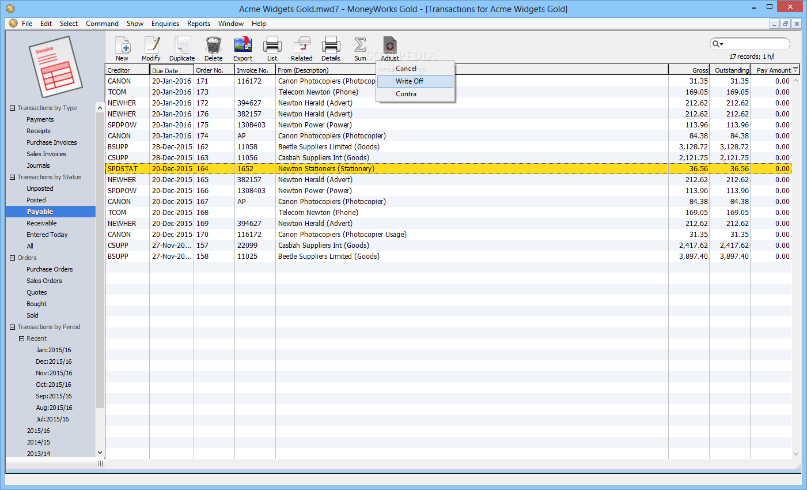Image resolution: width=807 pixels, height=490 pixels.
Task: Show Entered Today transactions
Action: 47,235
